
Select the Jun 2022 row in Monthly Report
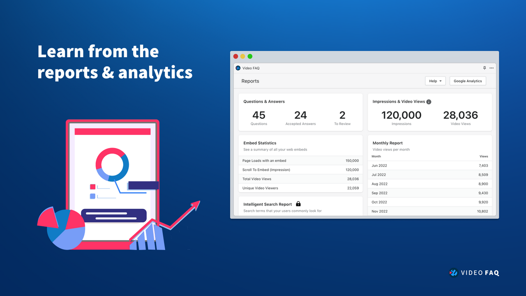[x=429, y=165]
